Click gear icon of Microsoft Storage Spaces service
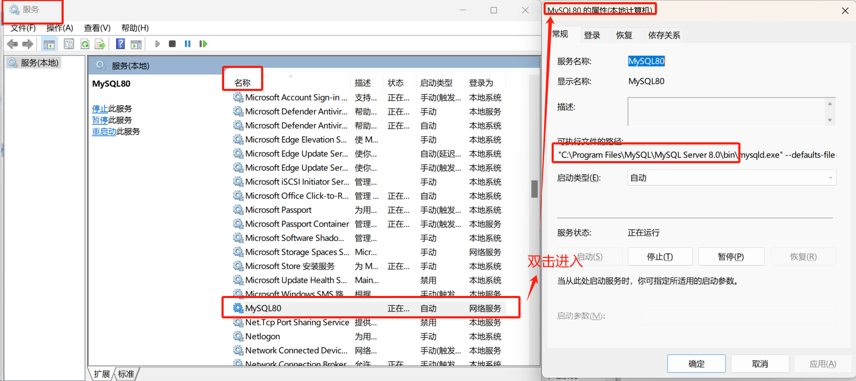 (x=238, y=252)
